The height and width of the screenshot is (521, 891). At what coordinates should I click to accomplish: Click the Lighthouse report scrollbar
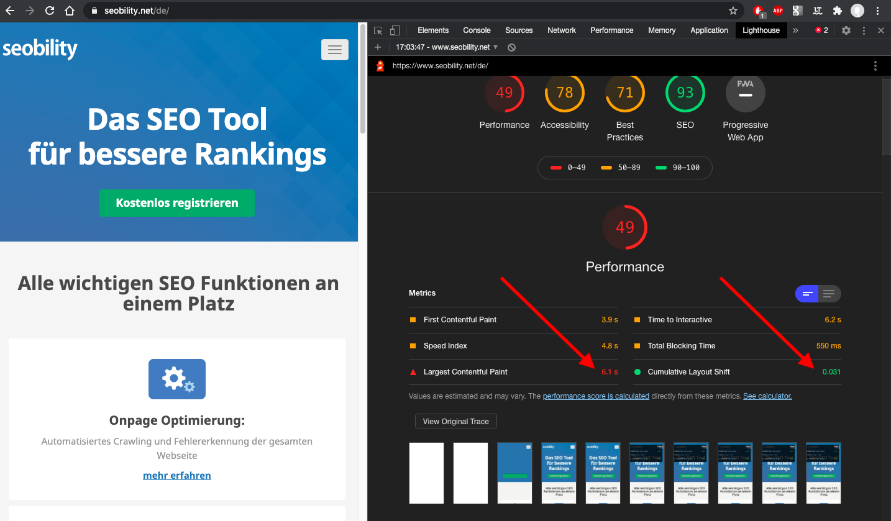(x=887, y=117)
